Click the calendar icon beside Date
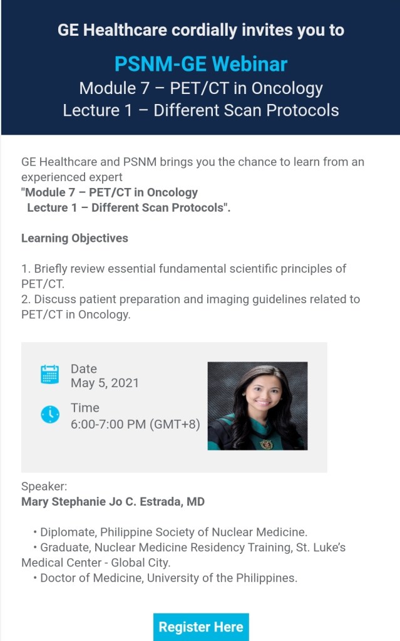The height and width of the screenshot is (641, 400). (49, 374)
